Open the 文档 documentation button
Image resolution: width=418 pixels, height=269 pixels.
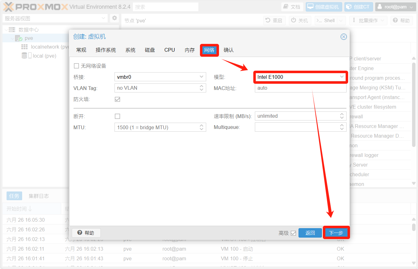pyautogui.click(x=292, y=7)
